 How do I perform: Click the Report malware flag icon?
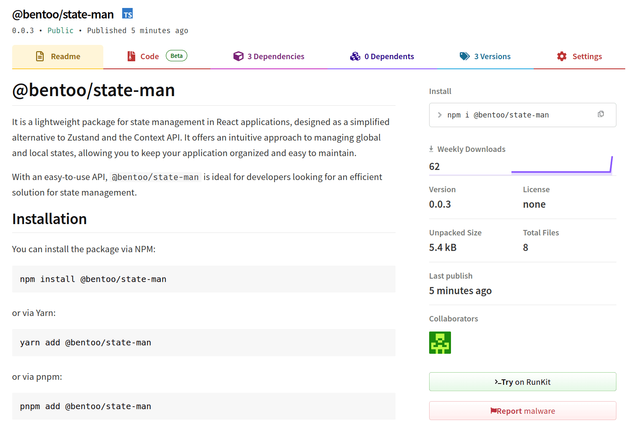point(493,411)
